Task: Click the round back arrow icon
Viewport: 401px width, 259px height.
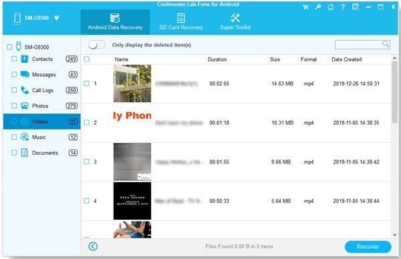Action: point(93,246)
